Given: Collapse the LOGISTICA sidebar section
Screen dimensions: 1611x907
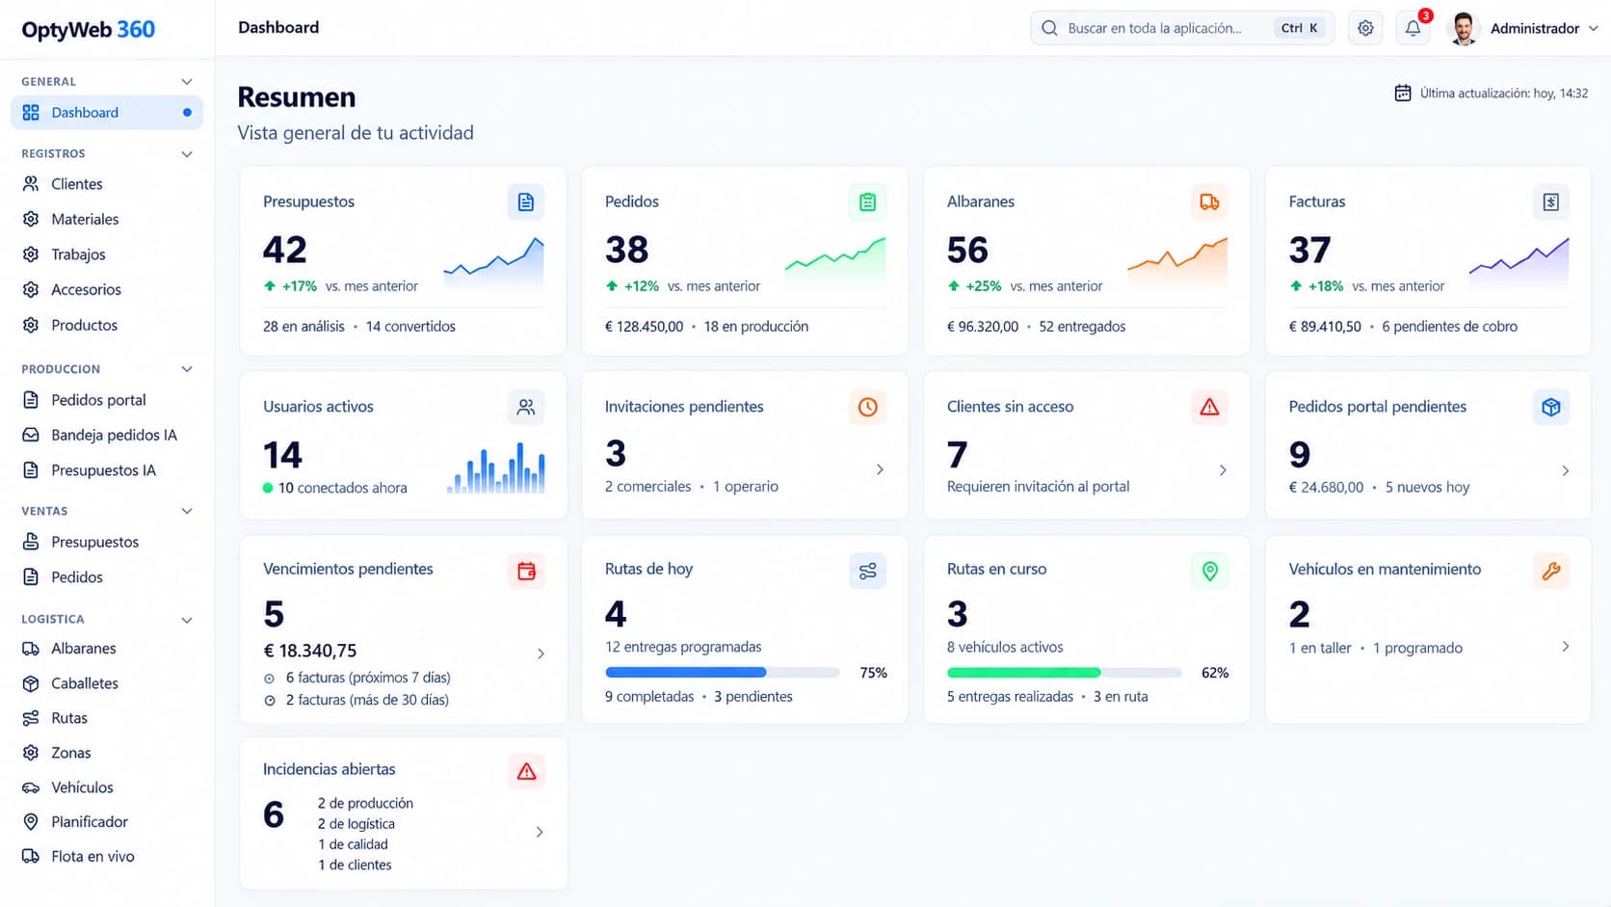Looking at the screenshot, I should (x=187, y=620).
